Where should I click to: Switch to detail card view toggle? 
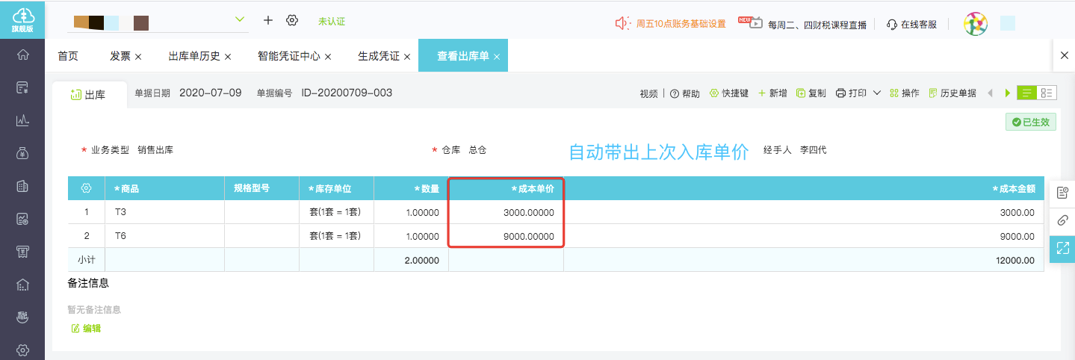click(x=1047, y=93)
